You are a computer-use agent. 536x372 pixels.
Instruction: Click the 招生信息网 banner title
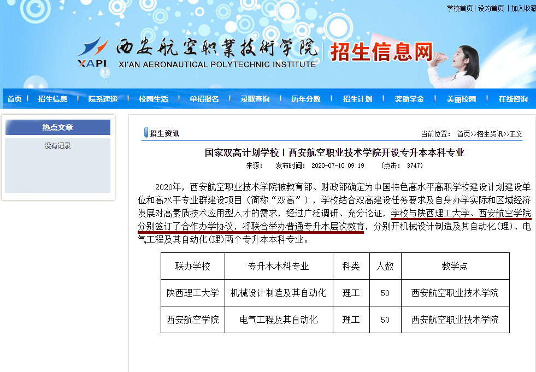tap(381, 52)
